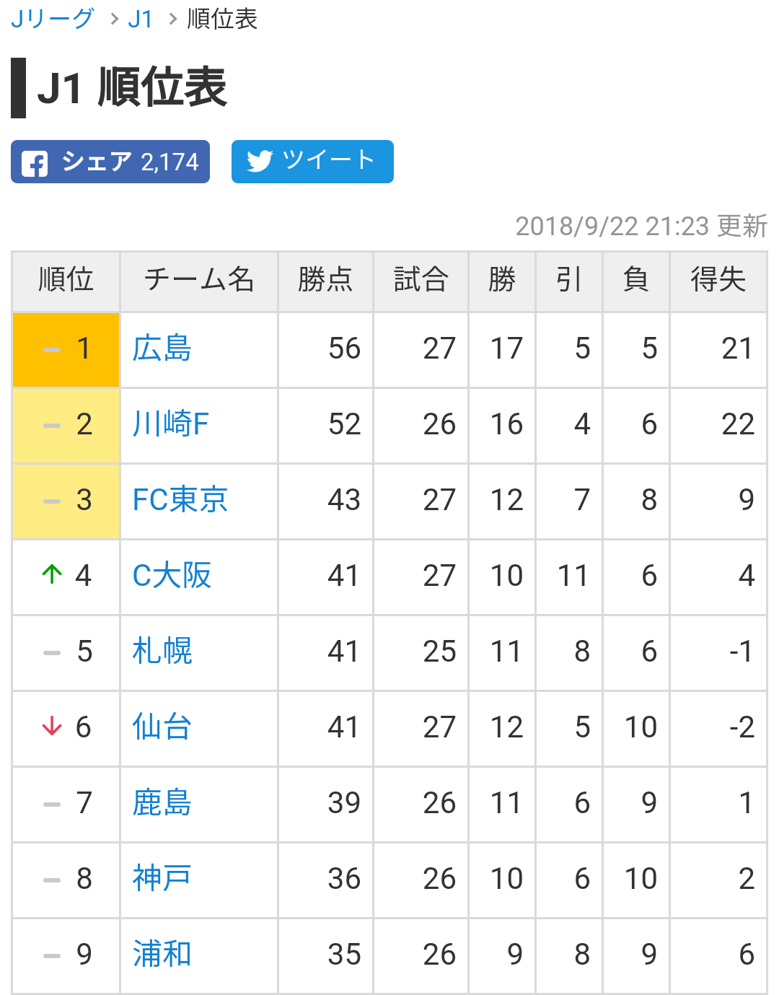The width and height of the screenshot is (779, 995).
Task: Select the C大阪 team link
Action: (x=172, y=577)
